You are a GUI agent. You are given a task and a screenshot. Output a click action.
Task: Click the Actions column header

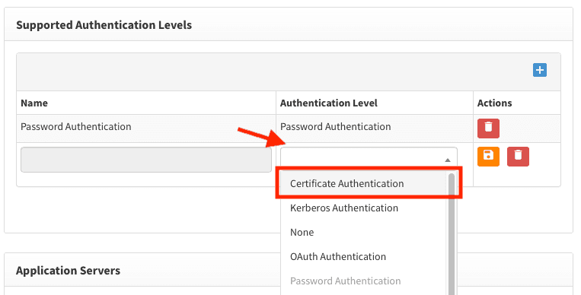pyautogui.click(x=494, y=103)
